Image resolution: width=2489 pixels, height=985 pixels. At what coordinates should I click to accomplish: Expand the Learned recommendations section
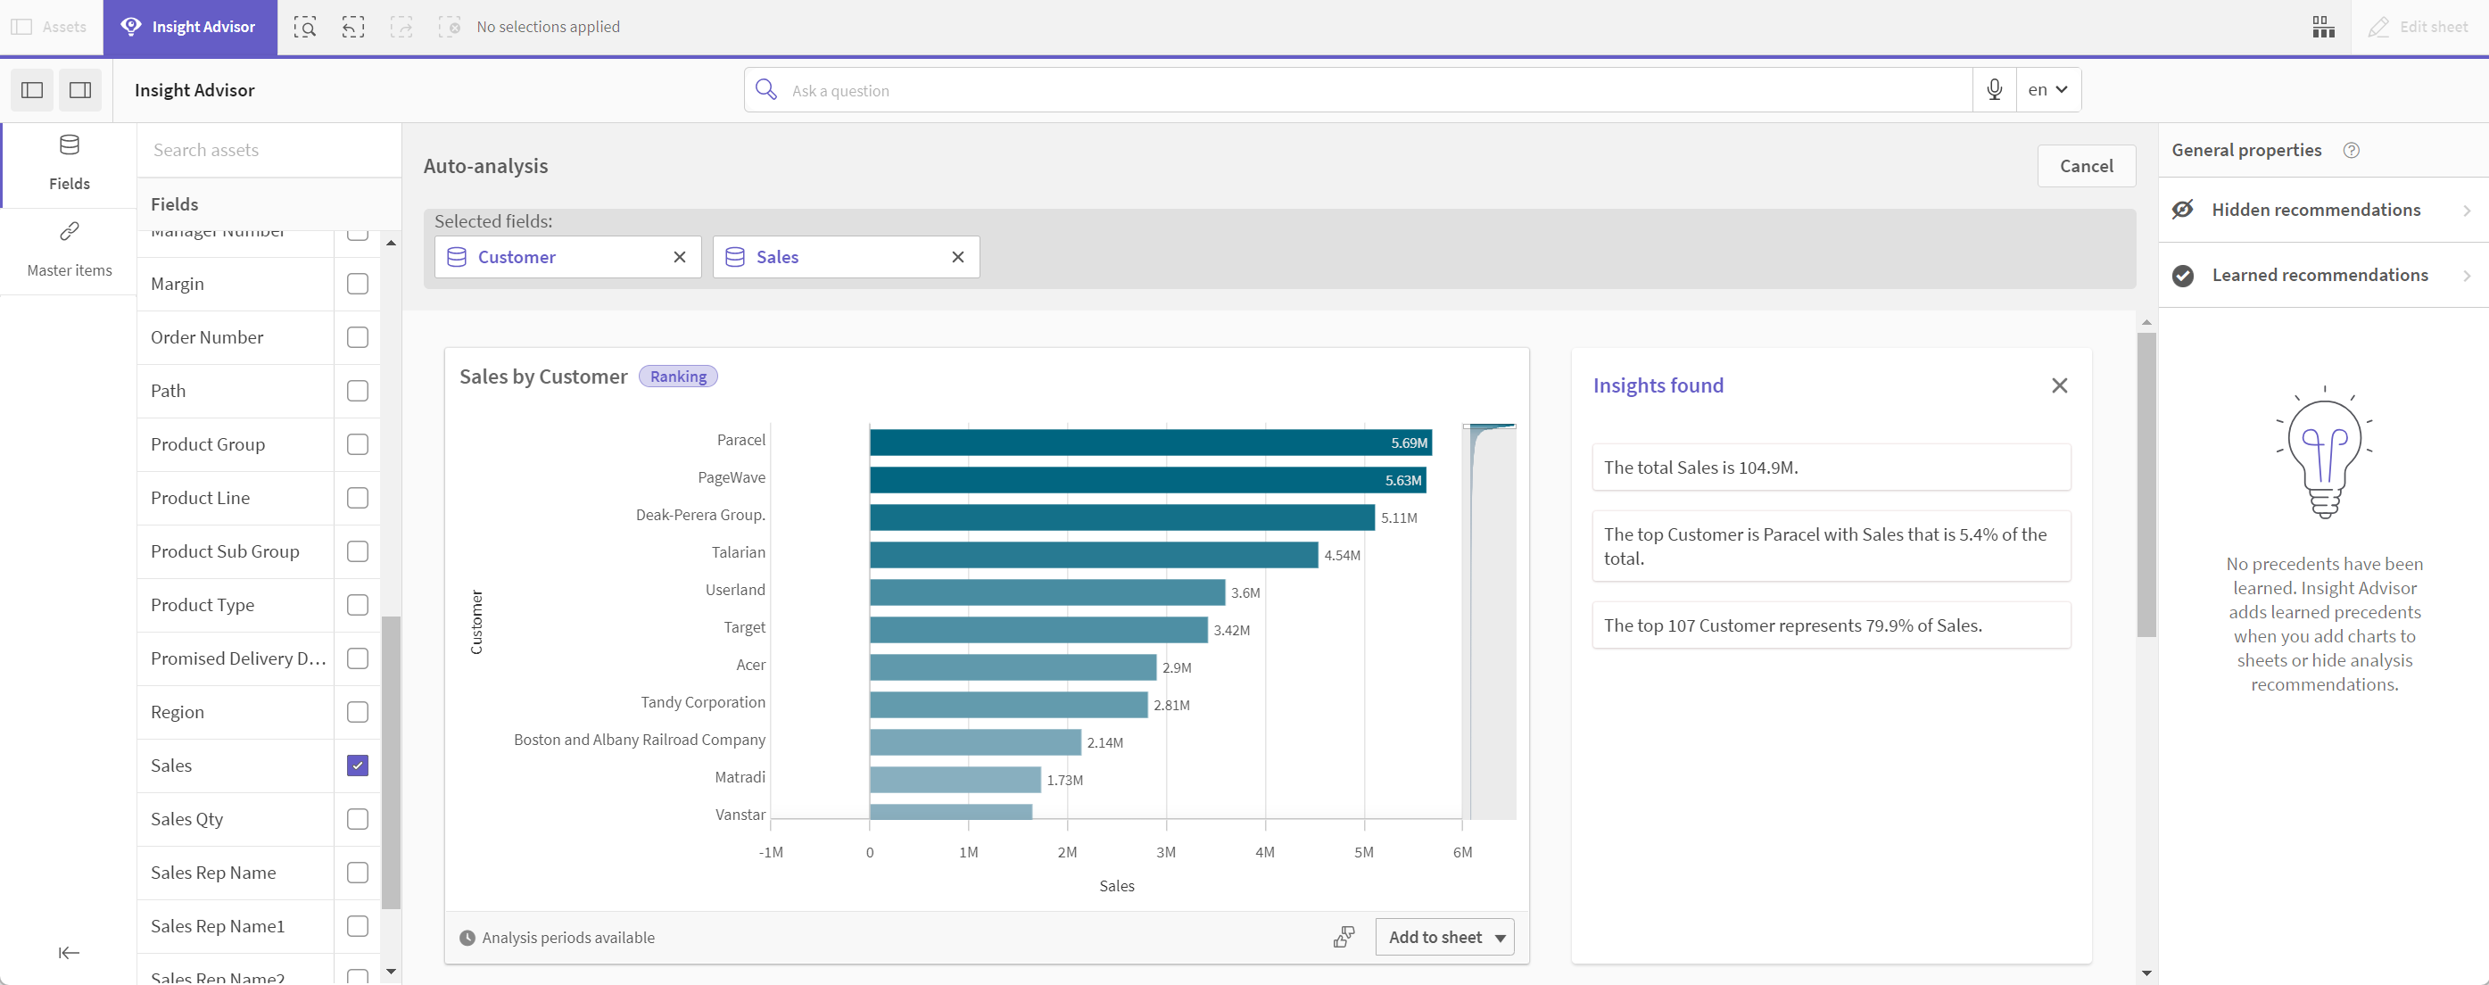click(2465, 275)
